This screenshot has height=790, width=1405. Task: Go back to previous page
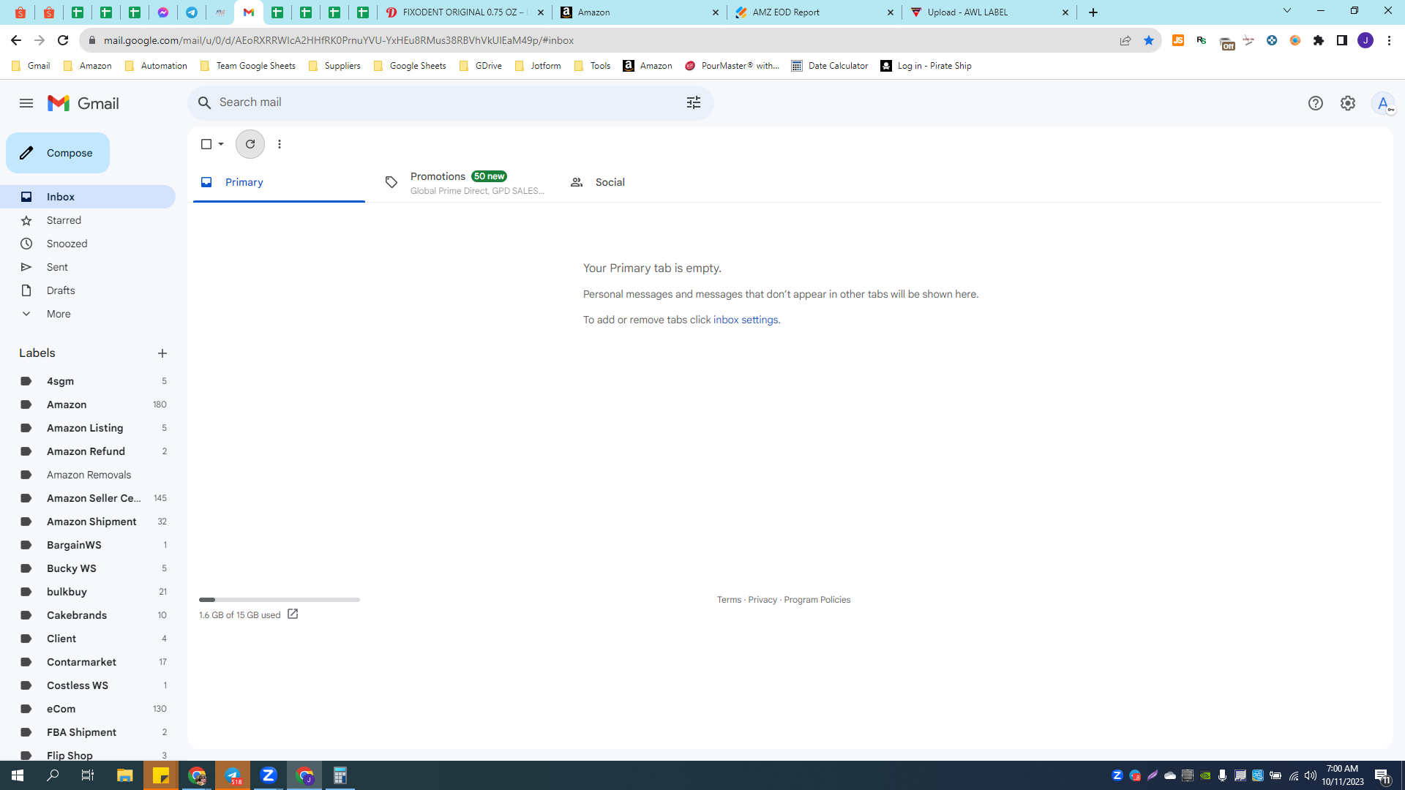point(16,40)
